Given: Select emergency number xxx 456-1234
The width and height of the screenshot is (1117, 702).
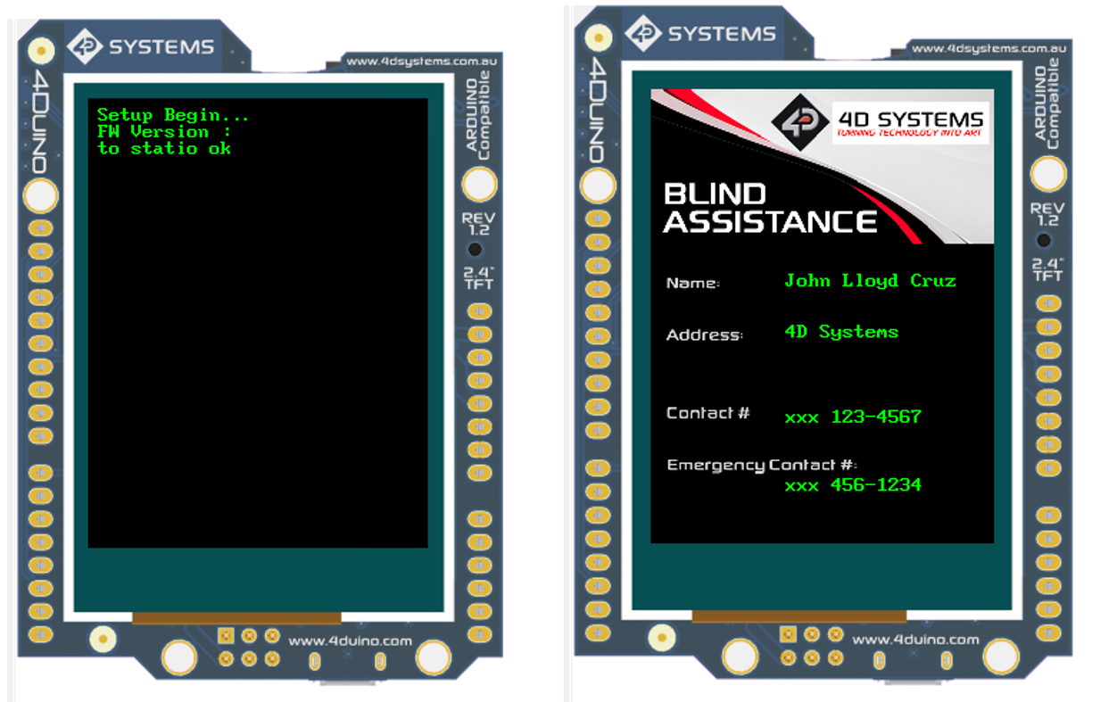Looking at the screenshot, I should pyautogui.click(x=852, y=485).
